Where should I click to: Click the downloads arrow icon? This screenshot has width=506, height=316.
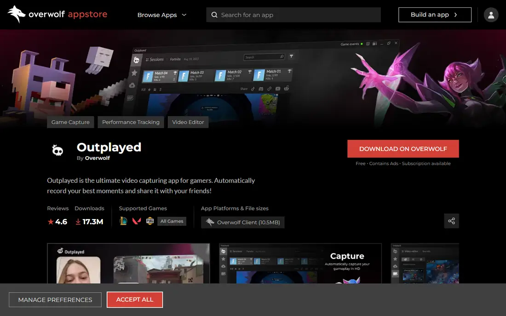pos(78,222)
